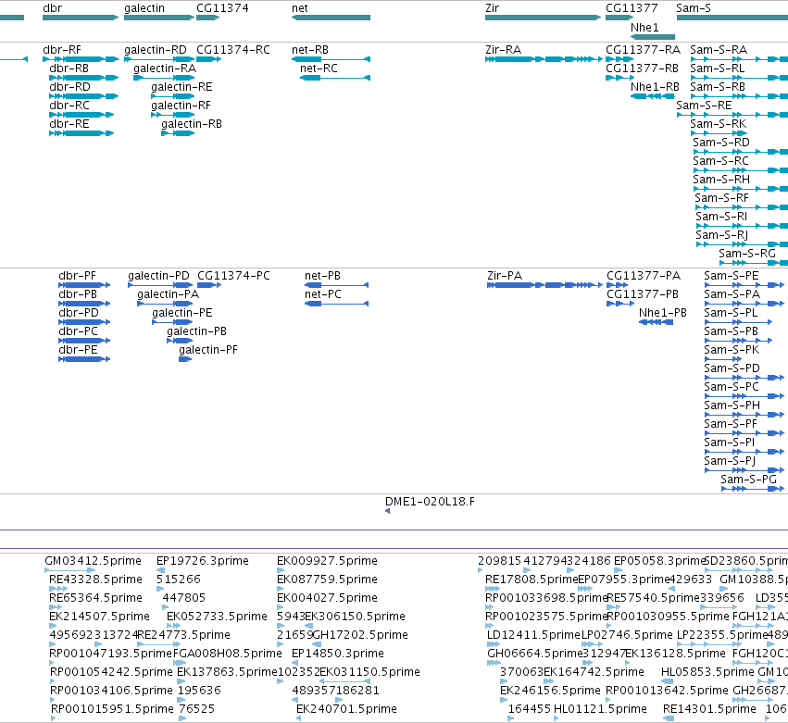Image resolution: width=788 pixels, height=723 pixels.
Task: Select protein galectin-PF
Action: coord(185,359)
